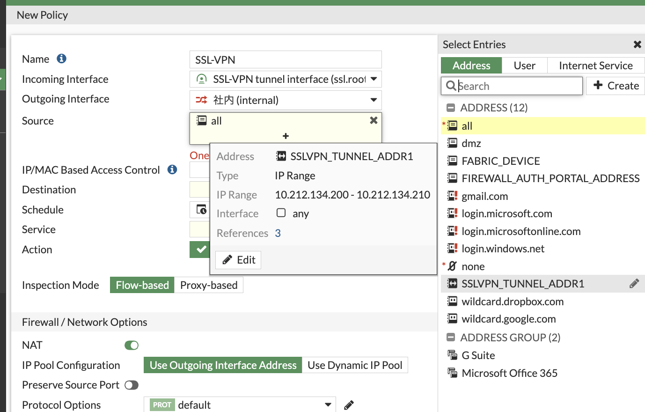Click the dmz address icon

pos(452,143)
